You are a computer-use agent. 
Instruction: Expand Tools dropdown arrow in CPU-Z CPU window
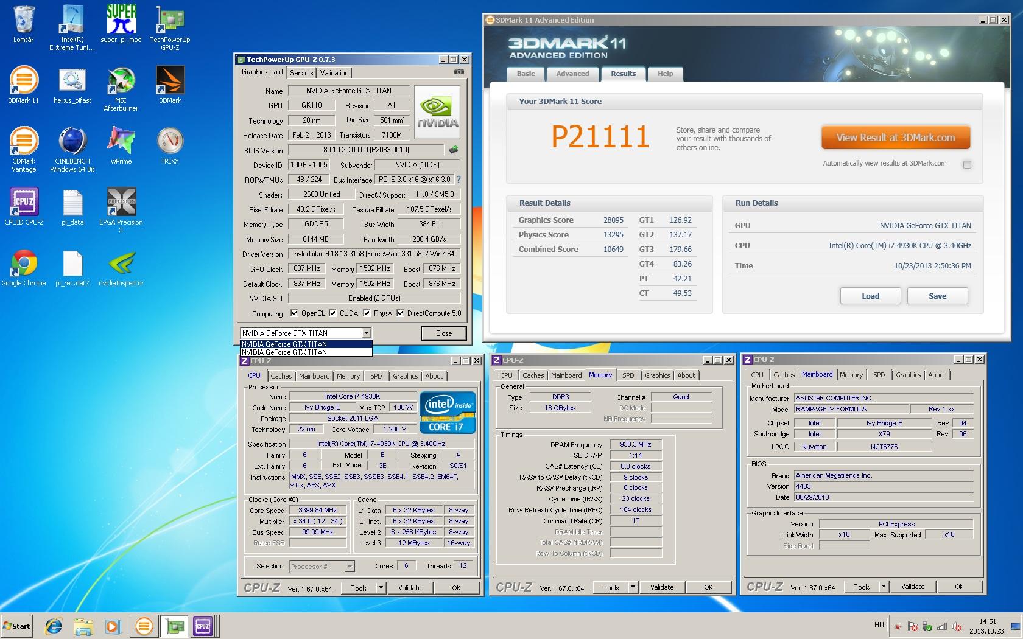click(x=381, y=587)
